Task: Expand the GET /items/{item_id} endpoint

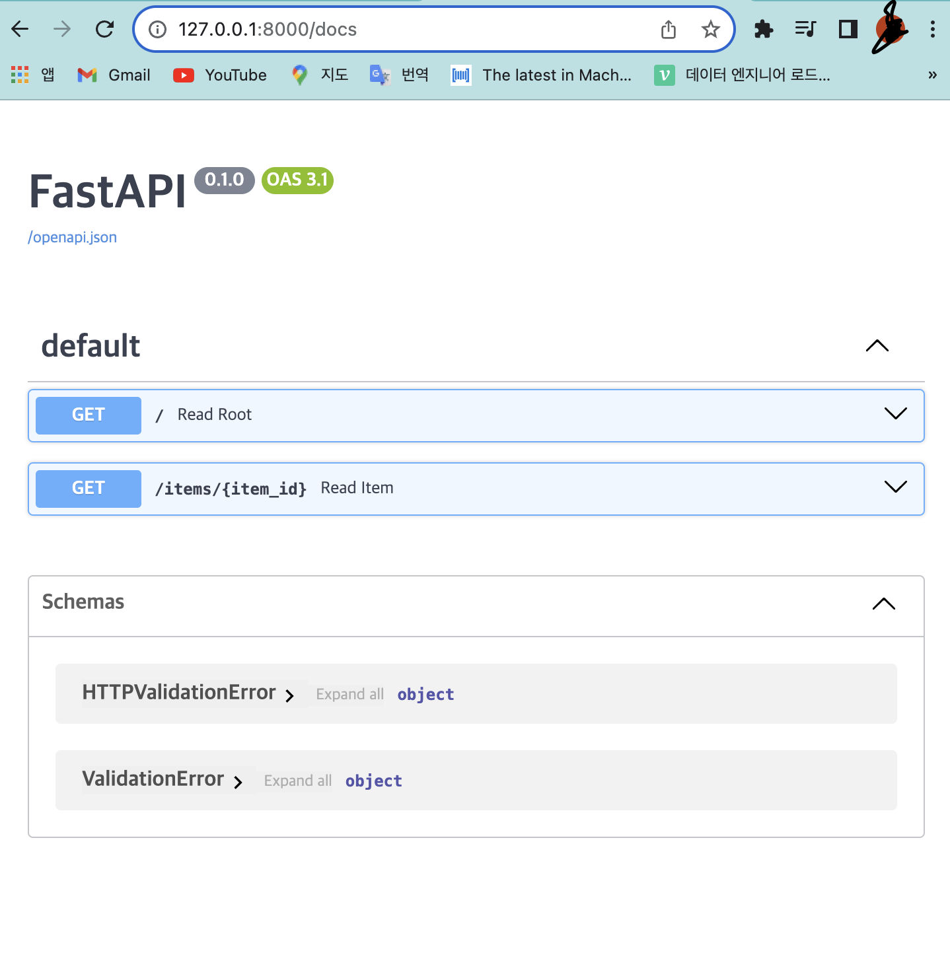Action: click(476, 489)
